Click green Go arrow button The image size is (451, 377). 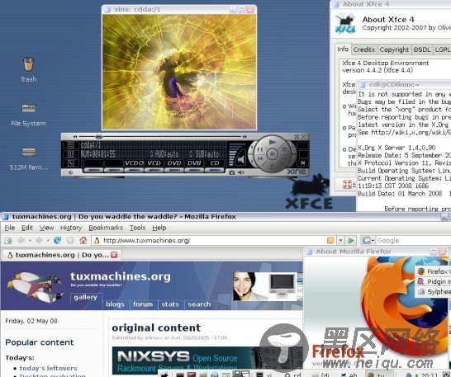351,240
